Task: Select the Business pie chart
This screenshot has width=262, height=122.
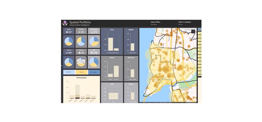Action: point(94,41)
